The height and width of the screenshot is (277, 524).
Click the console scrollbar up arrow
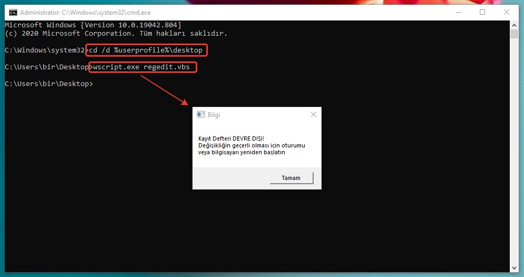514,25
